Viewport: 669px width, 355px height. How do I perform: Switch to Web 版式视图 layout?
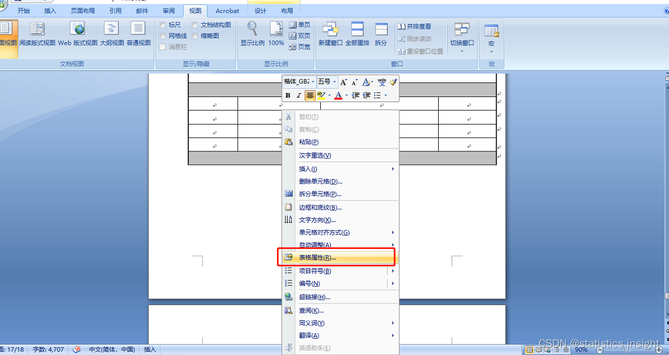click(78, 34)
